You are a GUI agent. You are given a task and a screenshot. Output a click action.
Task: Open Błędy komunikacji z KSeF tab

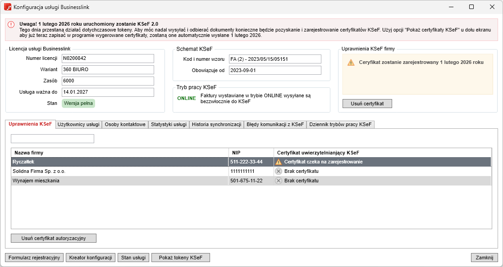275,124
